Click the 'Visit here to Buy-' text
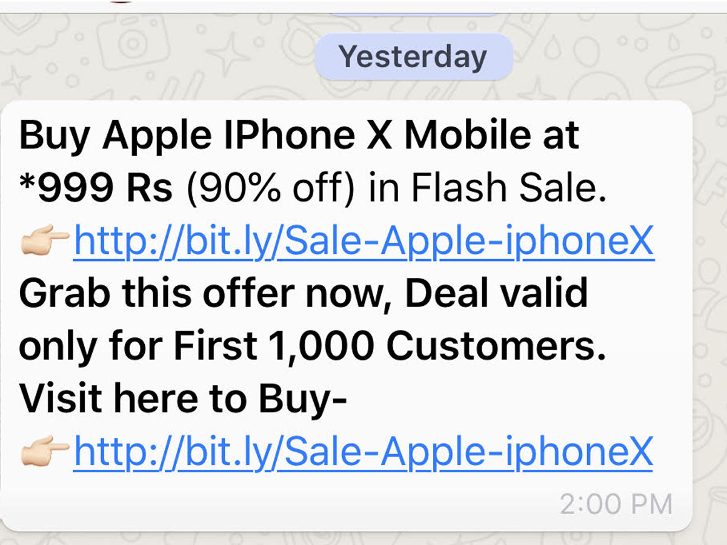The image size is (727, 545). pos(183,400)
